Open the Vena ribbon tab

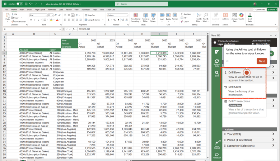click(102, 10)
